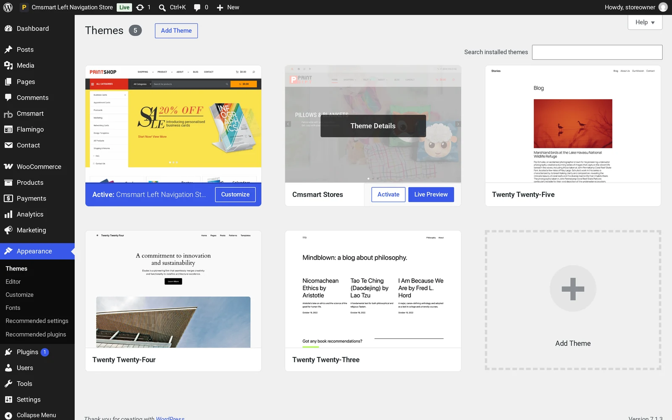The image size is (672, 420).
Task: Open the Fonts submenu item
Action: (13, 308)
